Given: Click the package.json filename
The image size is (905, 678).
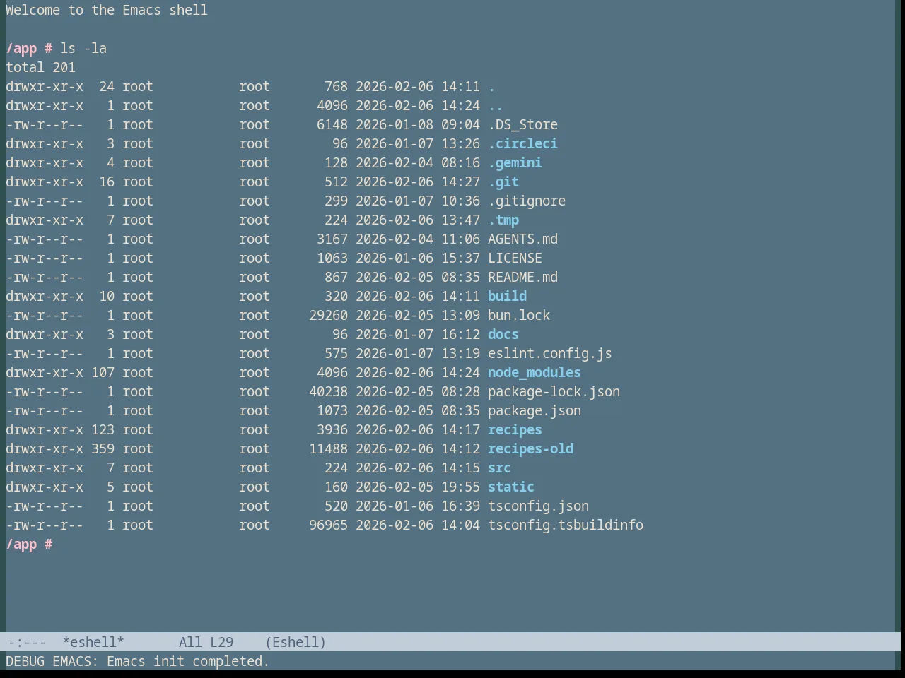Looking at the screenshot, I should click(x=535, y=410).
